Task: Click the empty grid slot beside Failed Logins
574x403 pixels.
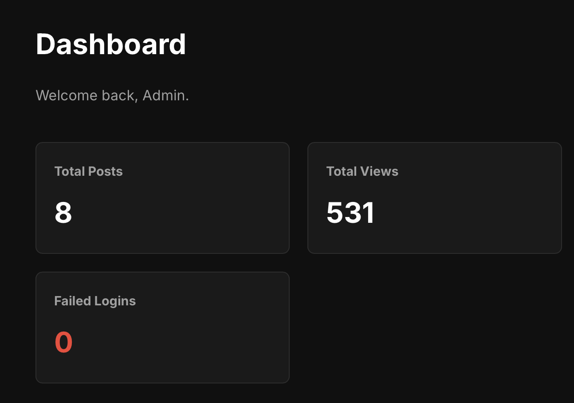Action: pos(435,328)
